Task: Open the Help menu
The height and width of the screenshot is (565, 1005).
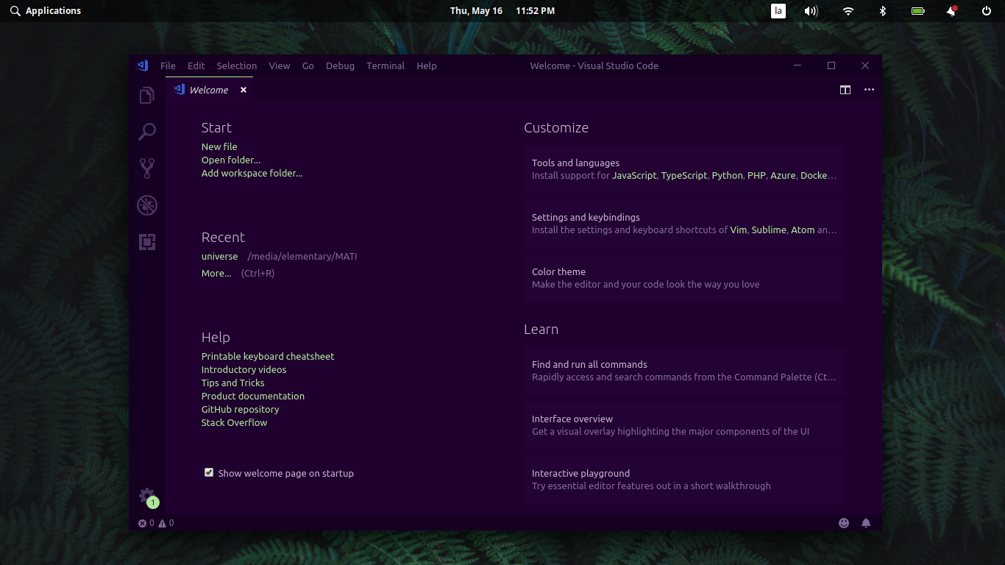Action: coord(427,65)
